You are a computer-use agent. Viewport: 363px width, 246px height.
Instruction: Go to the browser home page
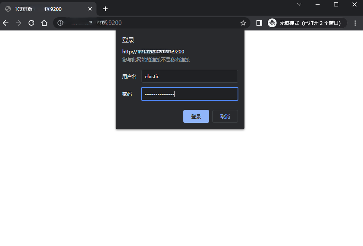[x=44, y=23]
